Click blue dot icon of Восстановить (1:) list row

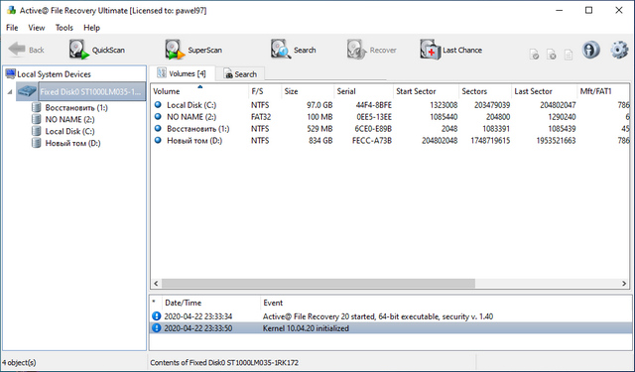[x=158, y=128]
